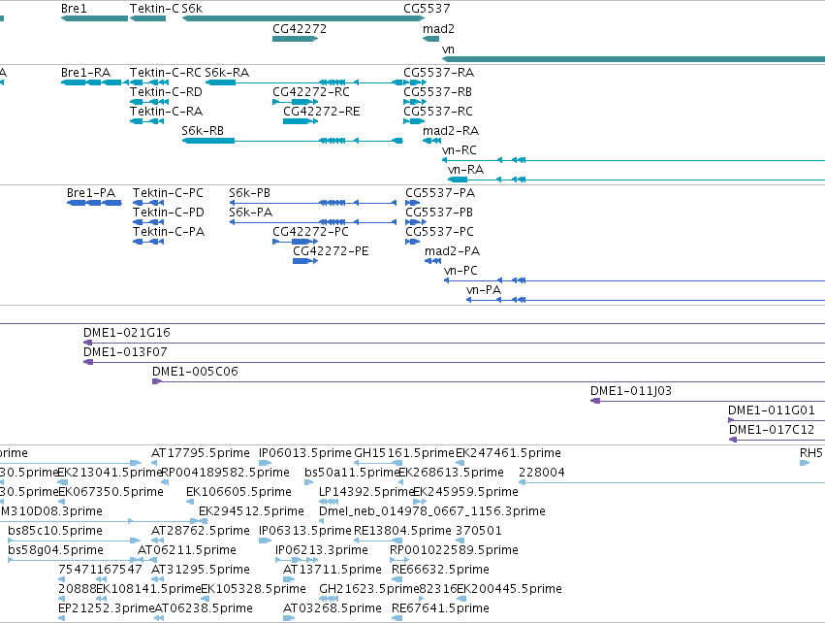This screenshot has height=623, width=825.
Task: Click EST EK247461.5prime
Action: [508, 453]
